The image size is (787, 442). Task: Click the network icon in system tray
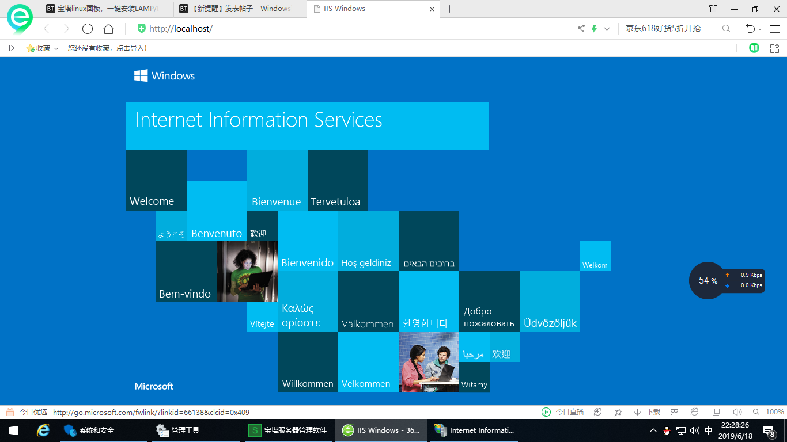pos(681,430)
